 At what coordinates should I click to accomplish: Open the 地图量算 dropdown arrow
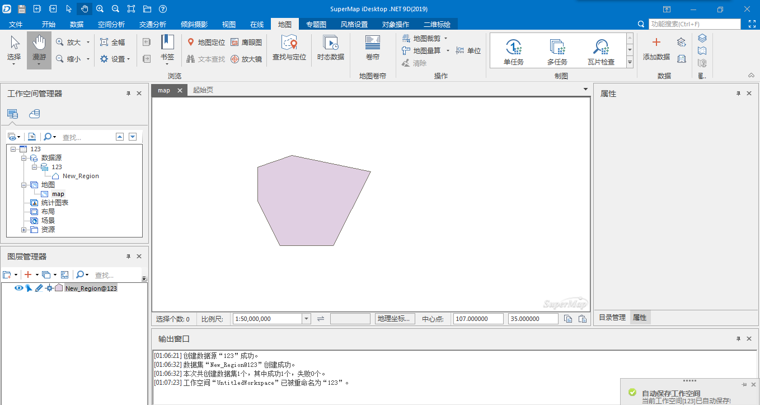click(448, 51)
